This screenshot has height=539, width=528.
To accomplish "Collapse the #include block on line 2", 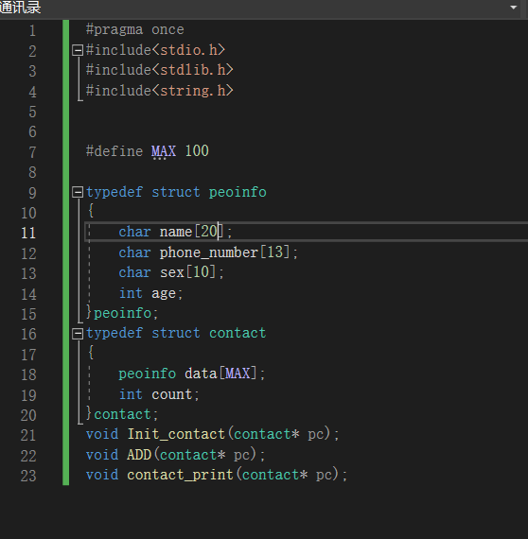I will [x=78, y=50].
